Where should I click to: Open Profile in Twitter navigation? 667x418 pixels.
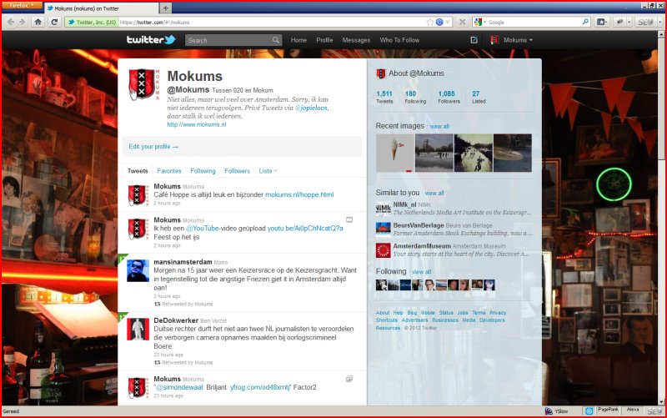coord(324,40)
